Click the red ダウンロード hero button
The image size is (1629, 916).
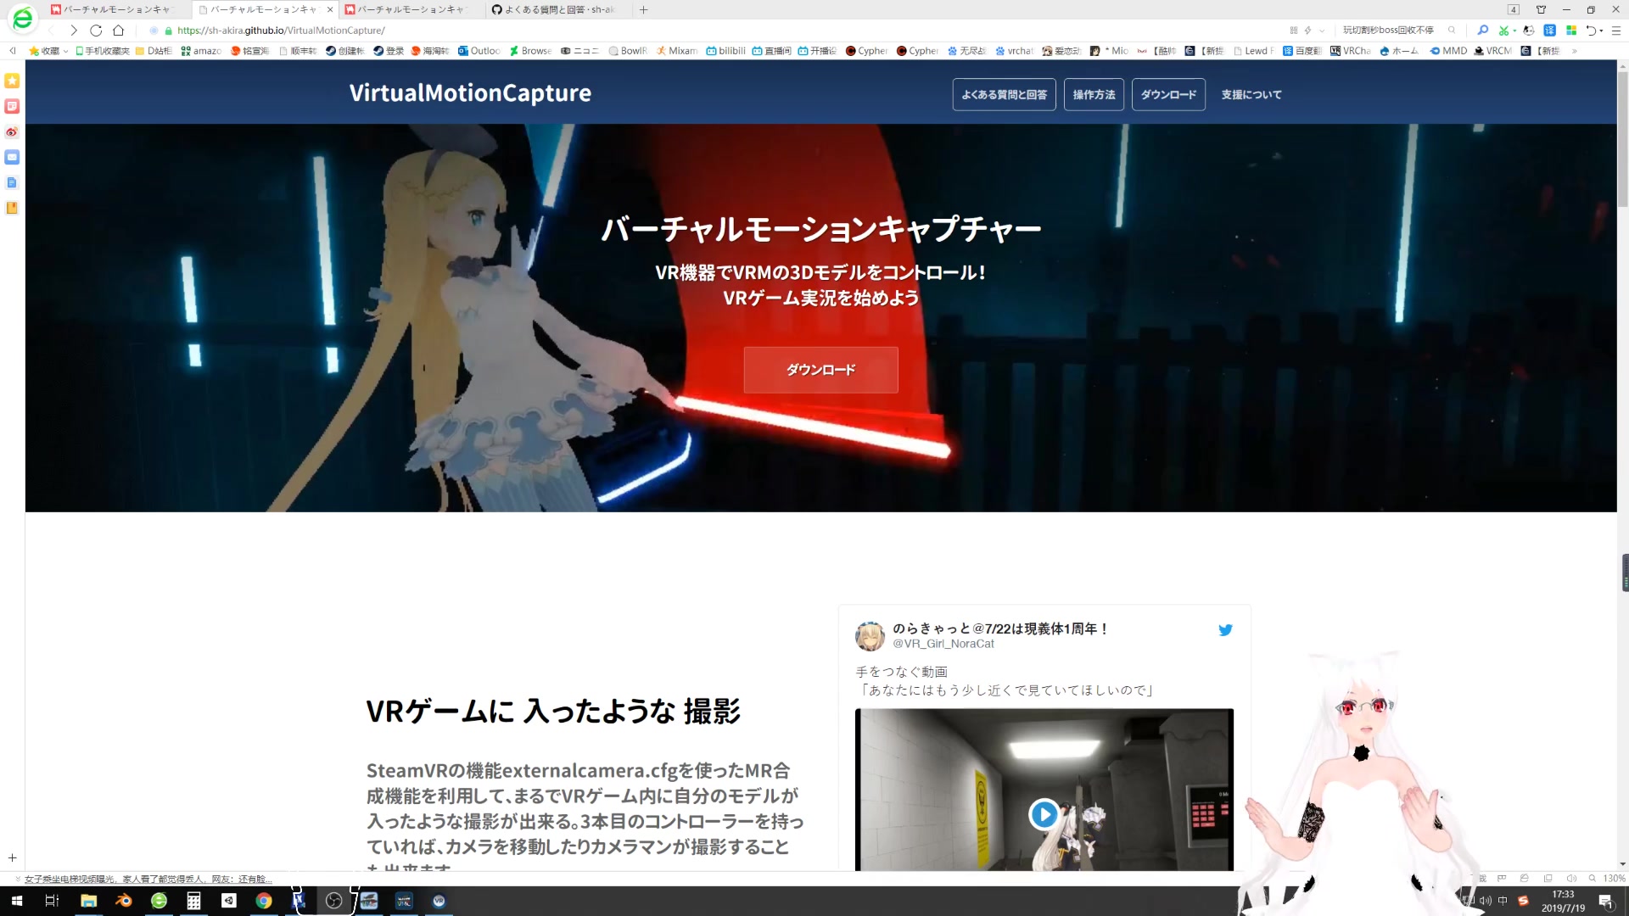[820, 370]
